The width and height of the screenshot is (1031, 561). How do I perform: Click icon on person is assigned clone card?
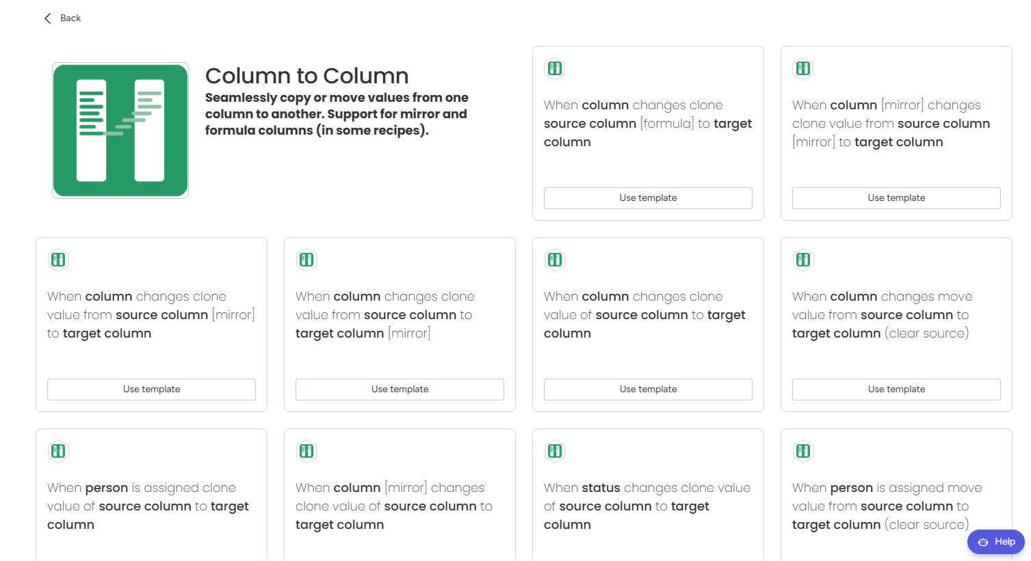coord(58,451)
